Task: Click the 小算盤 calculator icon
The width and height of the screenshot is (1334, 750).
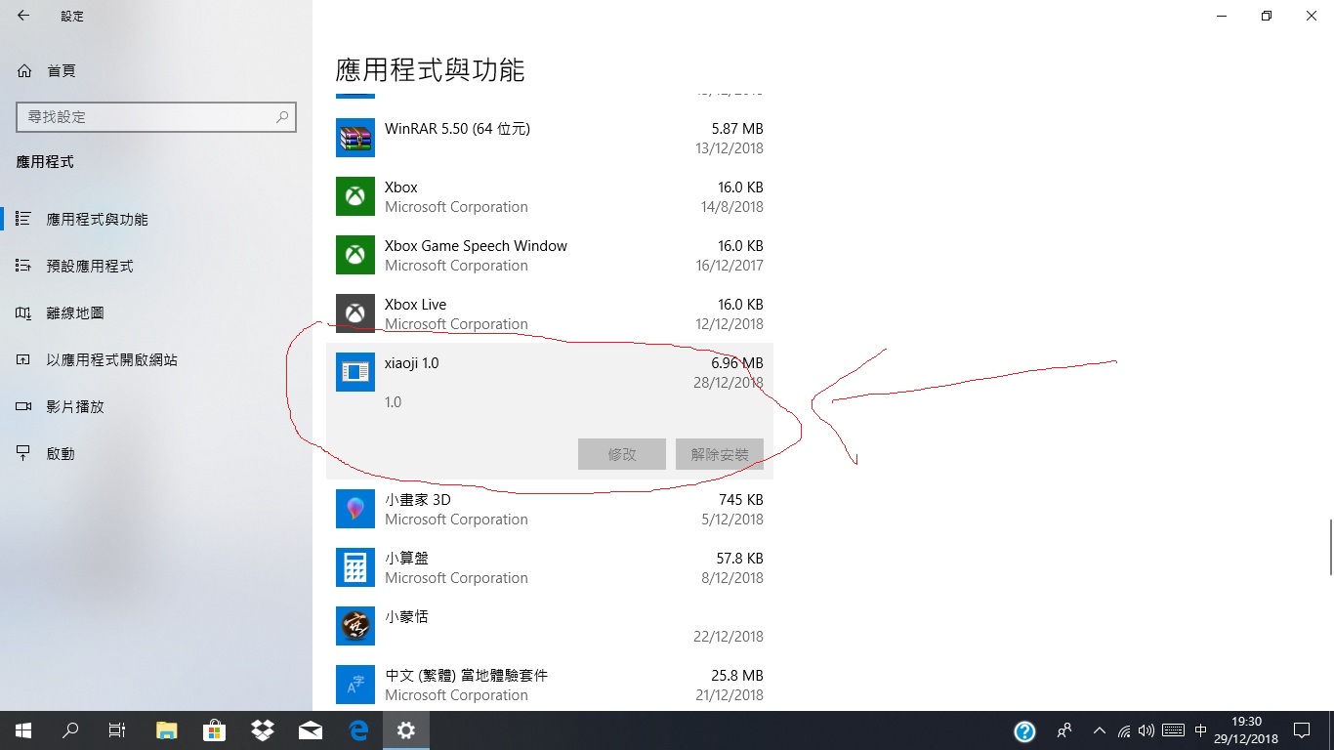Action: (355, 567)
